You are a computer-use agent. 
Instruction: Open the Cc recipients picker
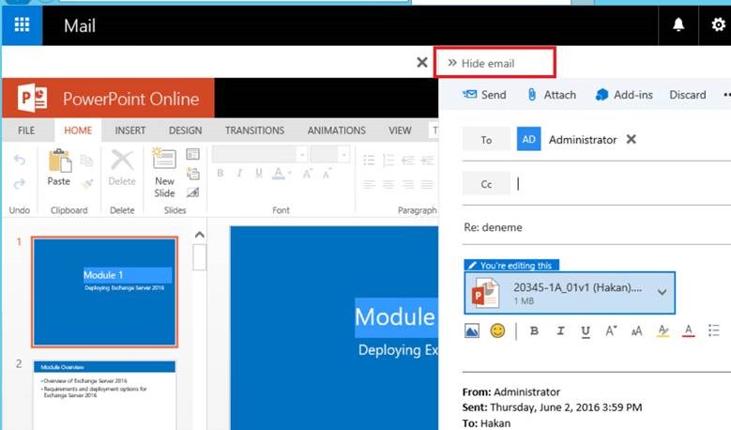[486, 184]
